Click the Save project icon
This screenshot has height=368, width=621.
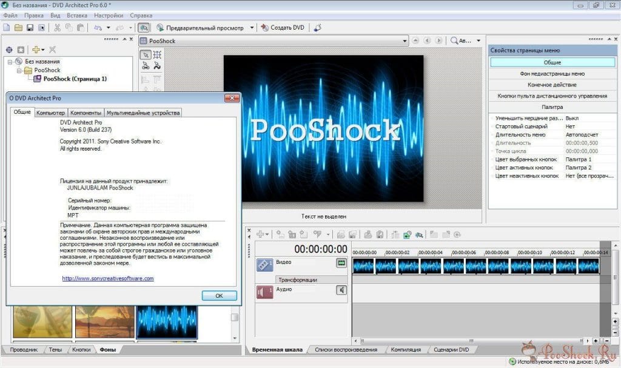29,27
